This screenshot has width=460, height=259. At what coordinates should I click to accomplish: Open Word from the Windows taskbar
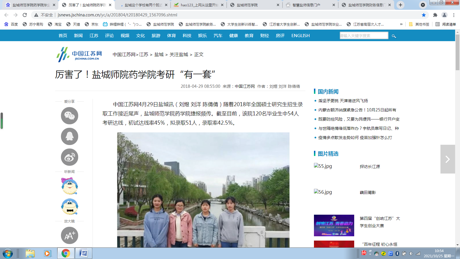(x=83, y=254)
